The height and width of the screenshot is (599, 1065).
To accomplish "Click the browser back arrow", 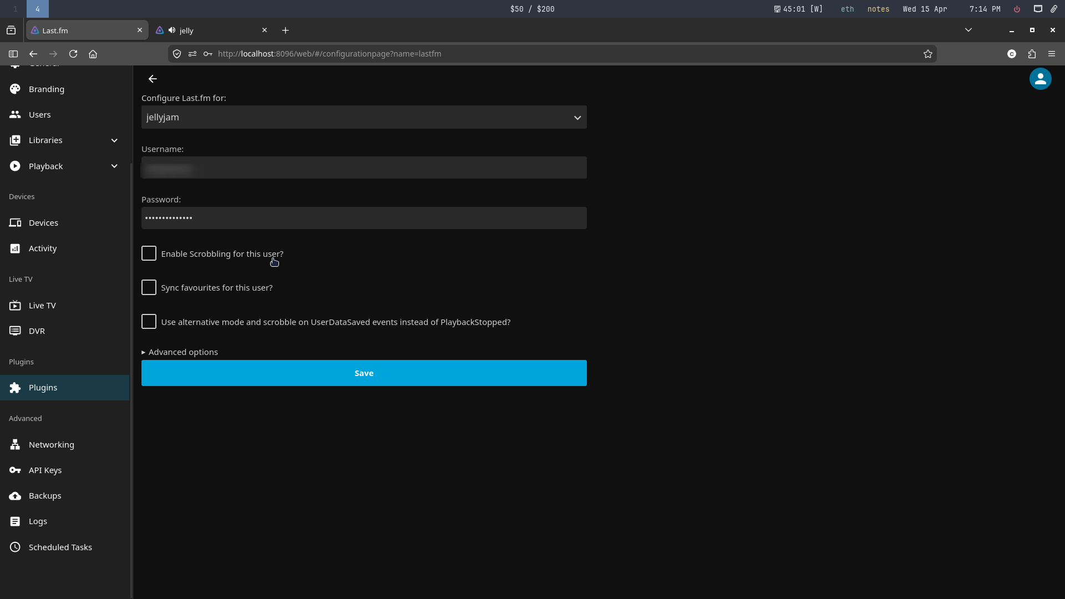I will tap(33, 54).
